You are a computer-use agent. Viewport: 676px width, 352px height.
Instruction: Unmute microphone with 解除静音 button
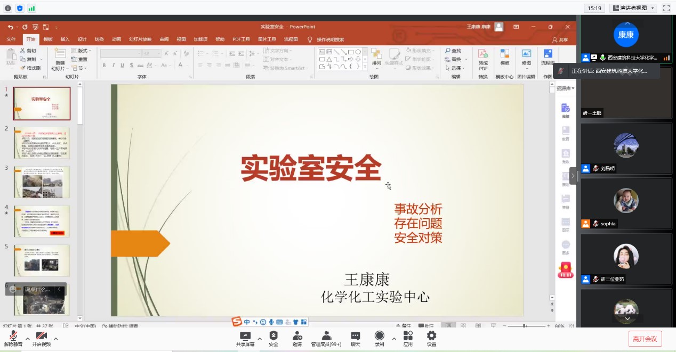click(13, 337)
